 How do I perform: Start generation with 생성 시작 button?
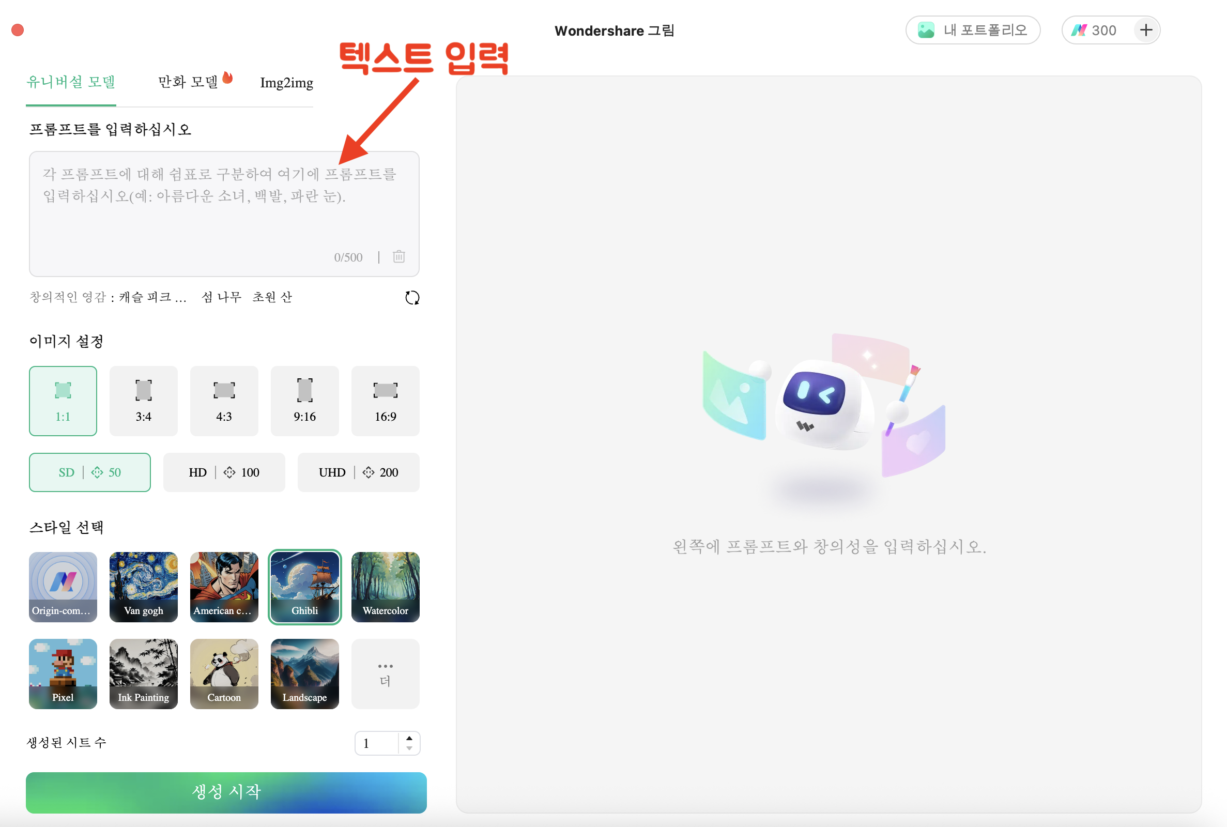pyautogui.click(x=226, y=792)
